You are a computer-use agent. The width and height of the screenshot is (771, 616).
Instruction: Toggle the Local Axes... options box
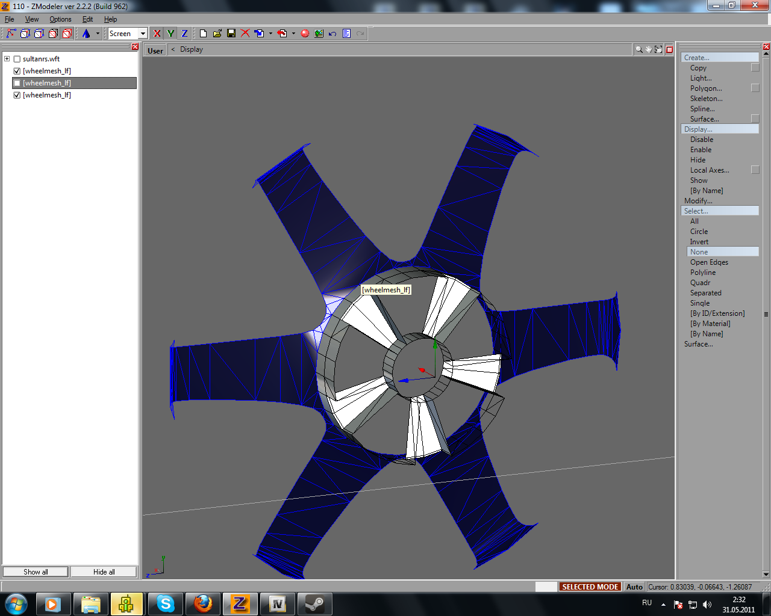click(755, 170)
